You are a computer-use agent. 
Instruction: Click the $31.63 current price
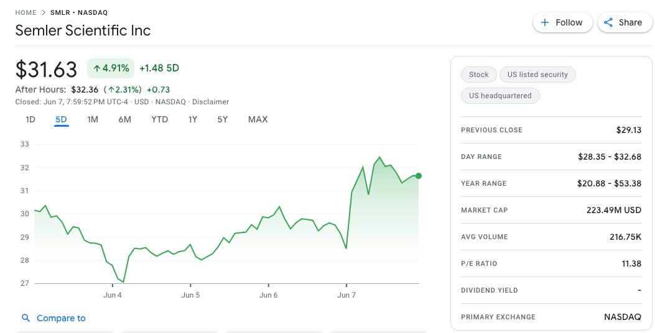point(47,69)
